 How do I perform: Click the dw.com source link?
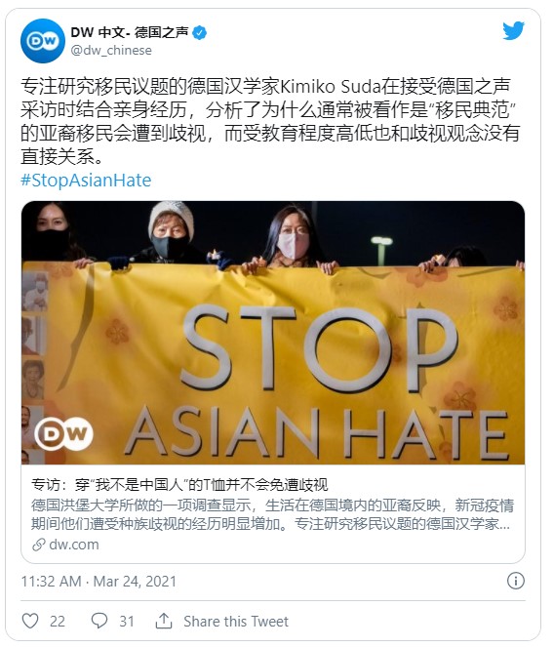(74, 545)
